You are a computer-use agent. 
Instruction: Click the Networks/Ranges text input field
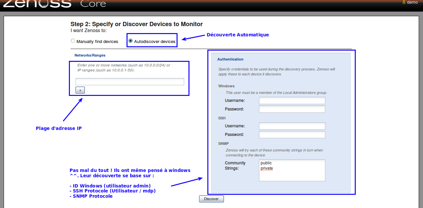tap(130, 82)
